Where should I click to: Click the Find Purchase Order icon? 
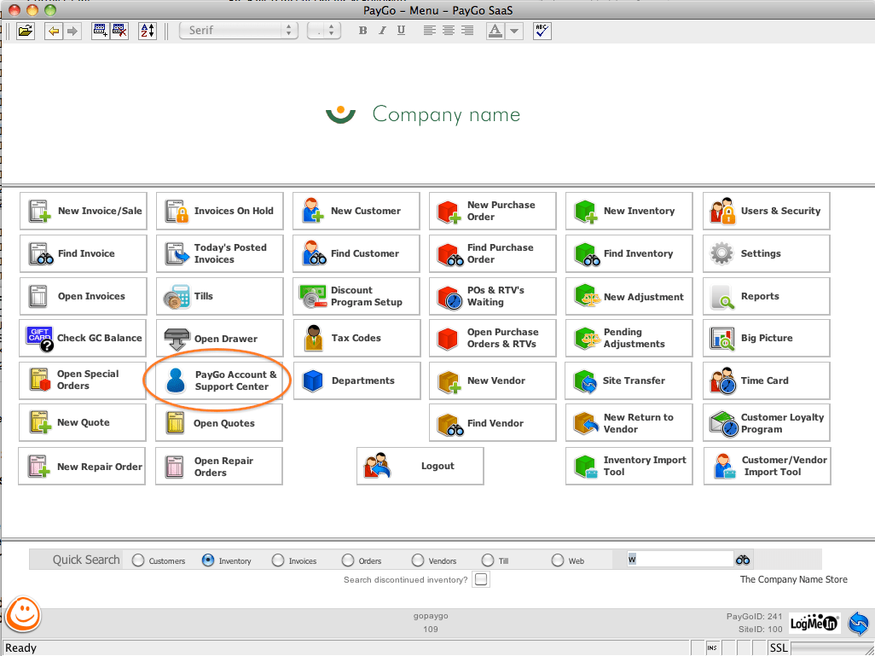450,254
